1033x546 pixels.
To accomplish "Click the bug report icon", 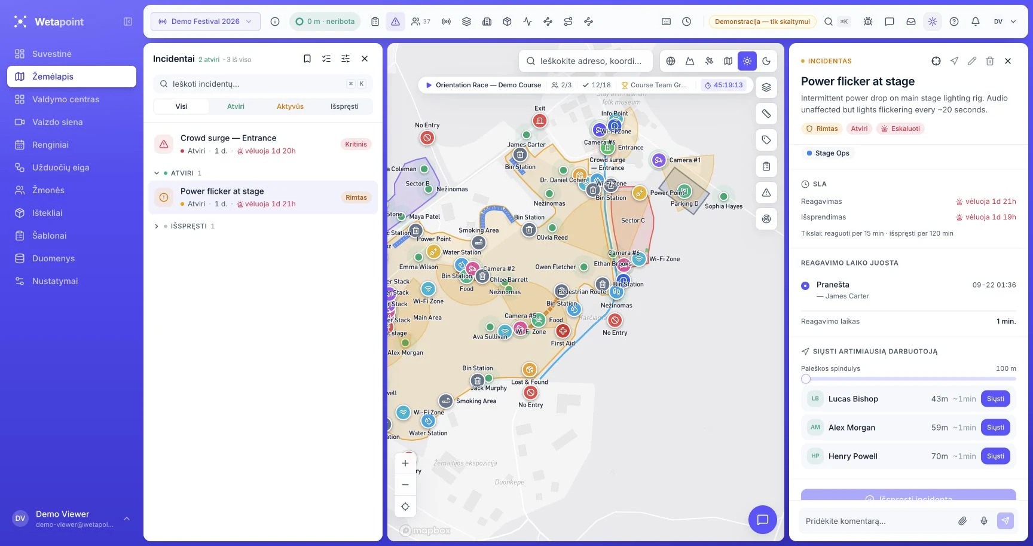I will pos(868,22).
